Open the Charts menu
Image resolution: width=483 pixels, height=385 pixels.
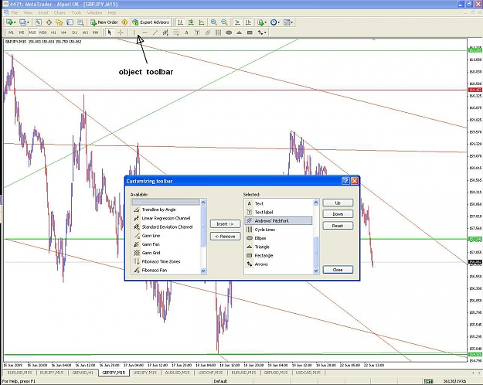[60, 12]
